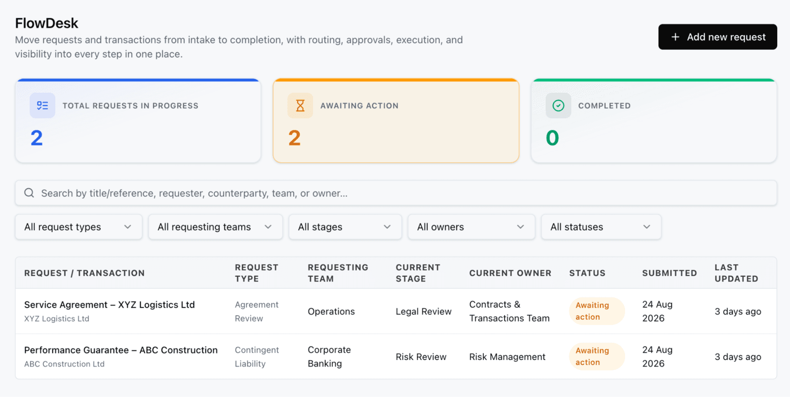Select the Total Requests in Progress card
This screenshot has height=397, width=790.
138,121
